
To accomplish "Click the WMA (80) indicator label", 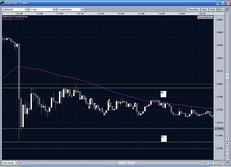I will [x=13, y=19].
